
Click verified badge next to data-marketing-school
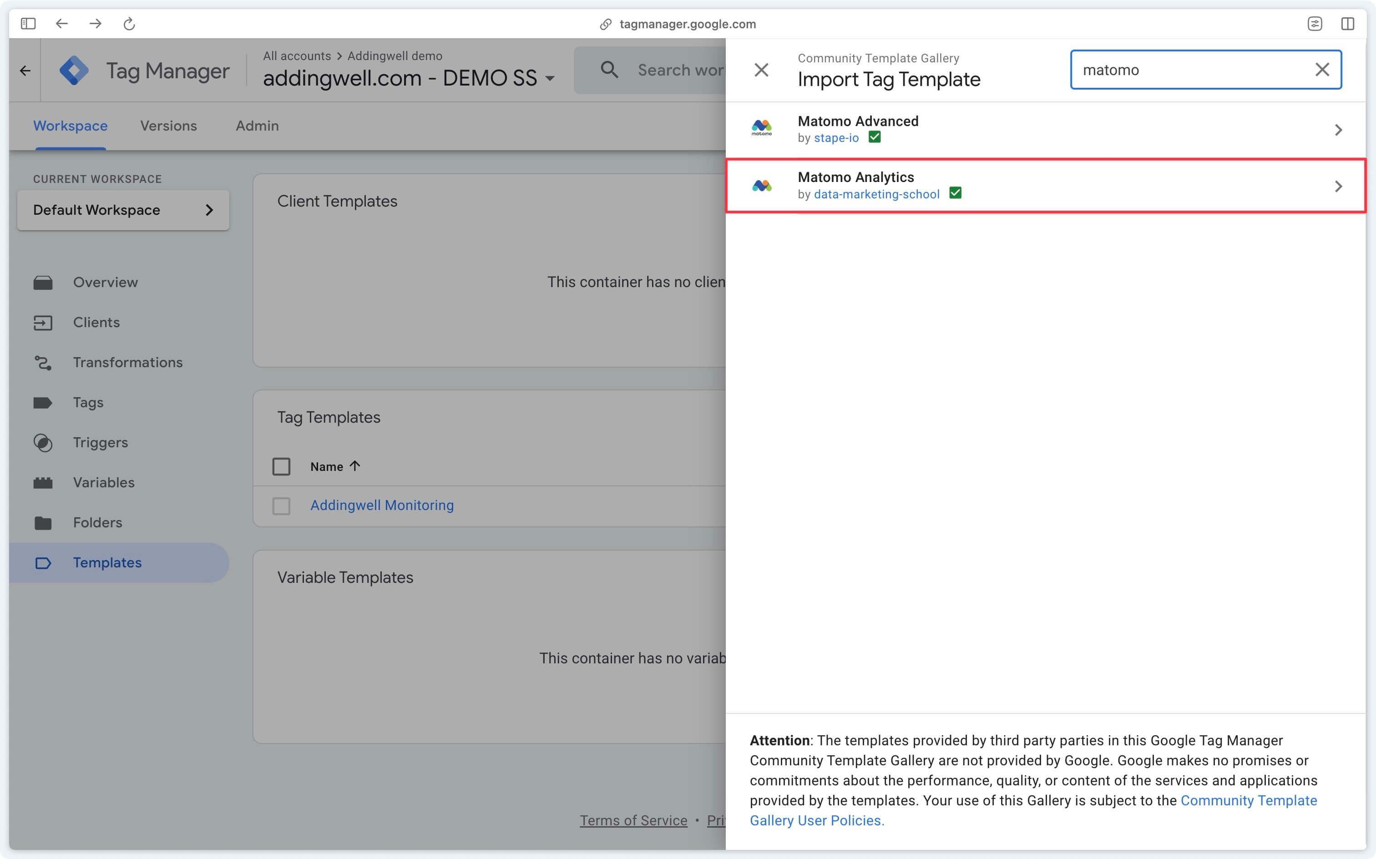coord(956,193)
